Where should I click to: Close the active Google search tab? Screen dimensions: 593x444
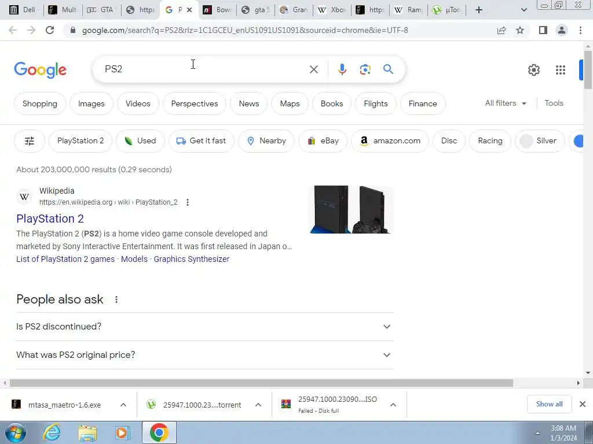[x=189, y=10]
